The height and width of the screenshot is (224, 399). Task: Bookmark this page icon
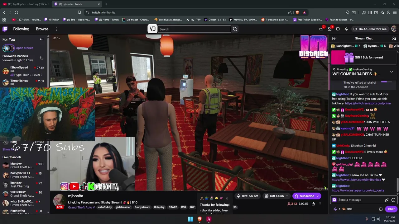[79, 12]
